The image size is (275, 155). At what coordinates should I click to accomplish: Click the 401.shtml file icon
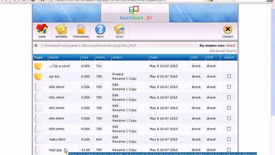(x=38, y=97)
